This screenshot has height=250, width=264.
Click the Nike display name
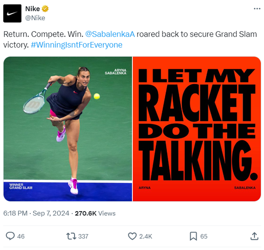tap(32, 9)
